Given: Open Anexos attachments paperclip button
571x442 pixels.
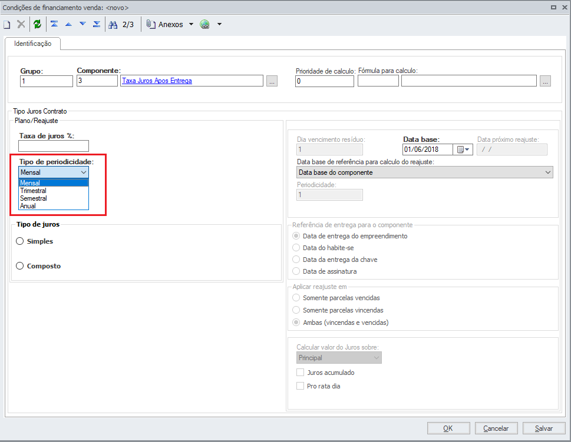Looking at the screenshot, I should (x=164, y=24).
